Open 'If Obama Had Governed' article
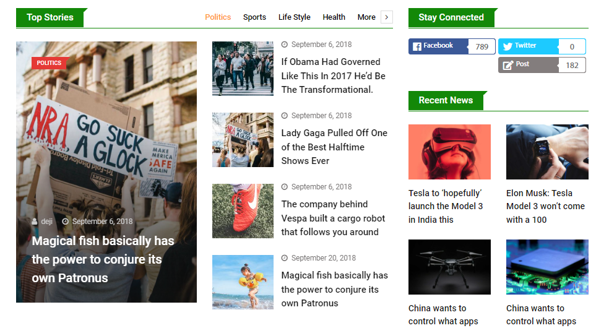The height and width of the screenshot is (328, 596). [334, 76]
